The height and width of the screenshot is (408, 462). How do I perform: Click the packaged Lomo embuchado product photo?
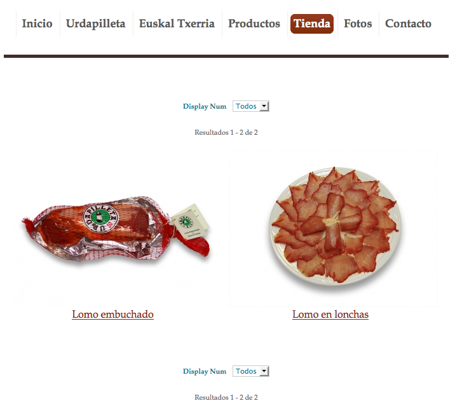pos(116,228)
